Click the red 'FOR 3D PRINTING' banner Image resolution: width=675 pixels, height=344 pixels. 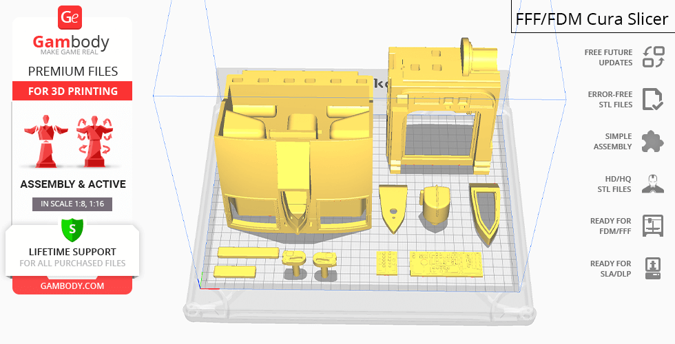coord(72,91)
